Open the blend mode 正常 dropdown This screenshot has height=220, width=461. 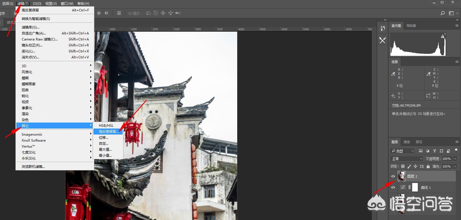coord(406,159)
